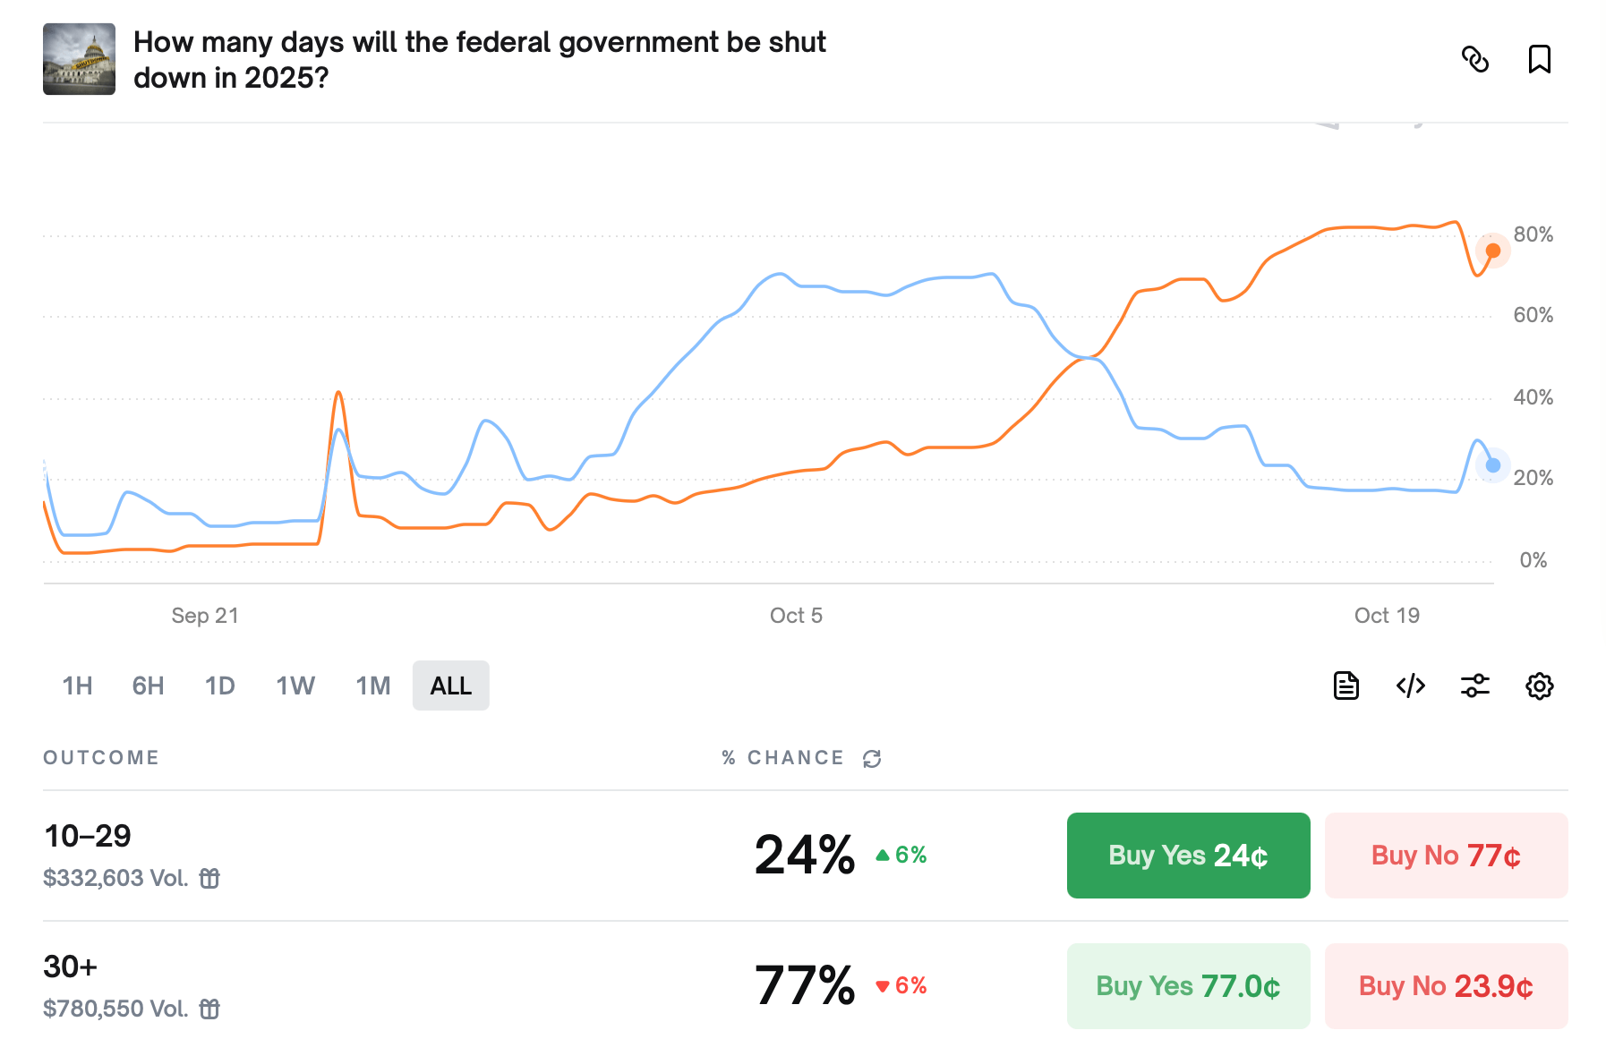This screenshot has width=1606, height=1056.
Task: Buy No at 23.9¢ for 30+
Action: tap(1446, 986)
